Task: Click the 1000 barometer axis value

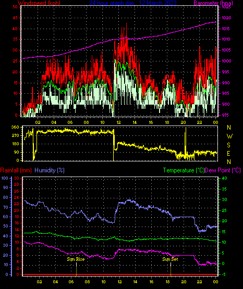Action: (x=226, y=61)
